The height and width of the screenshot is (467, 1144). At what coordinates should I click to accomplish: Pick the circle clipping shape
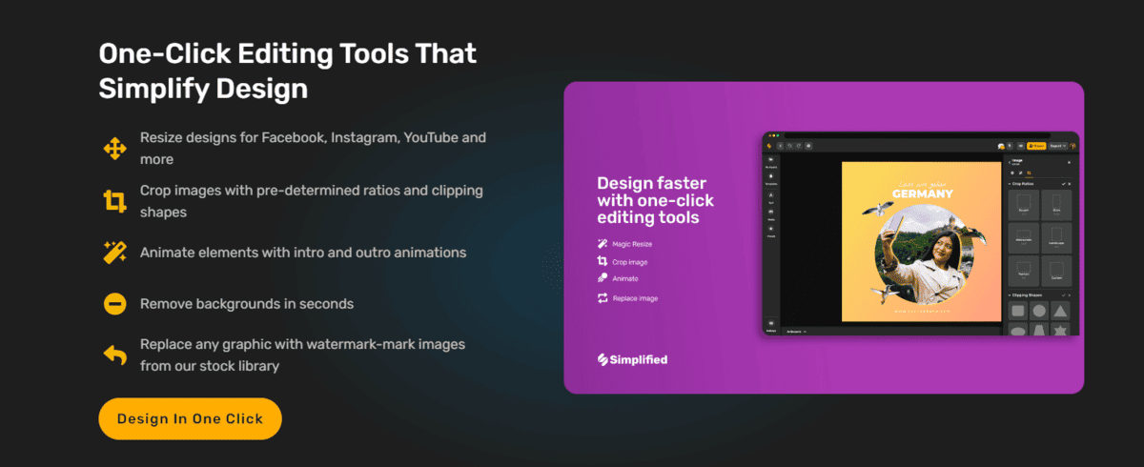pos(1039,312)
